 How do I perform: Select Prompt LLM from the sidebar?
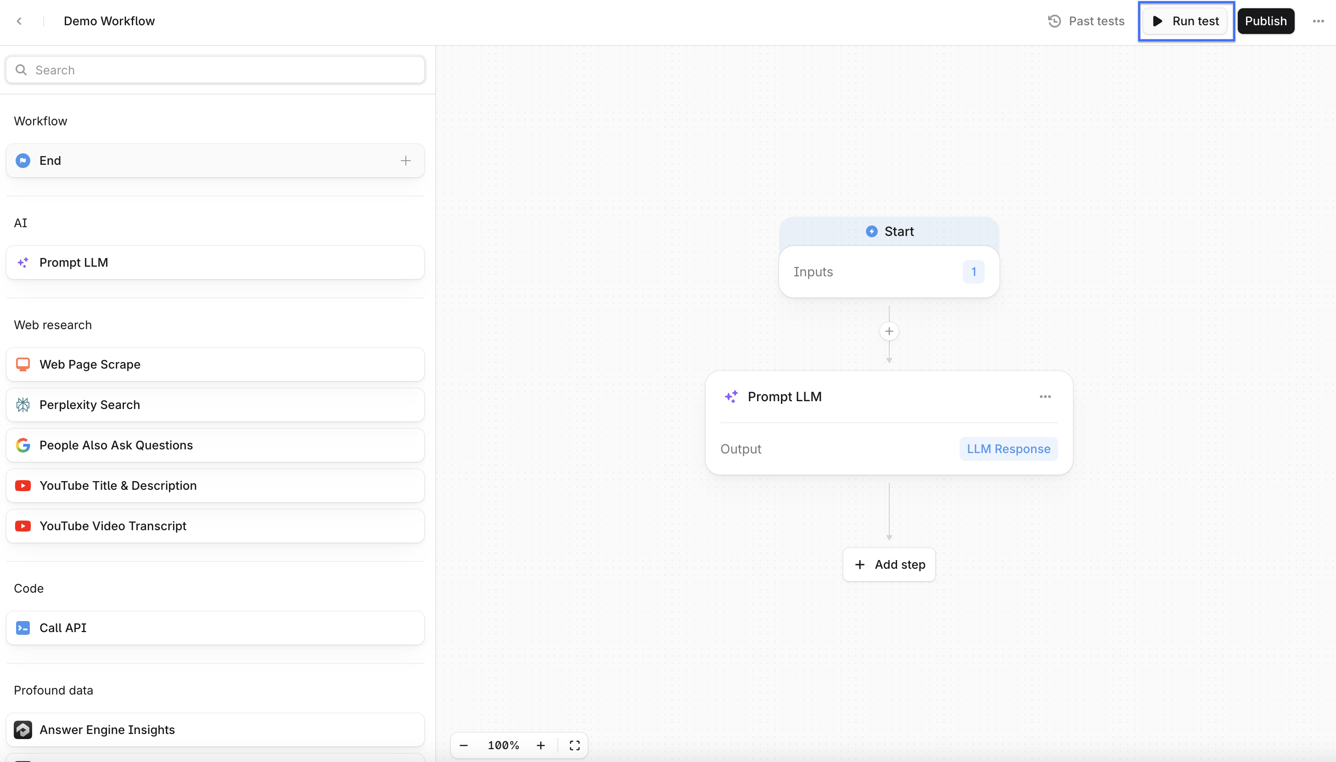[214, 263]
